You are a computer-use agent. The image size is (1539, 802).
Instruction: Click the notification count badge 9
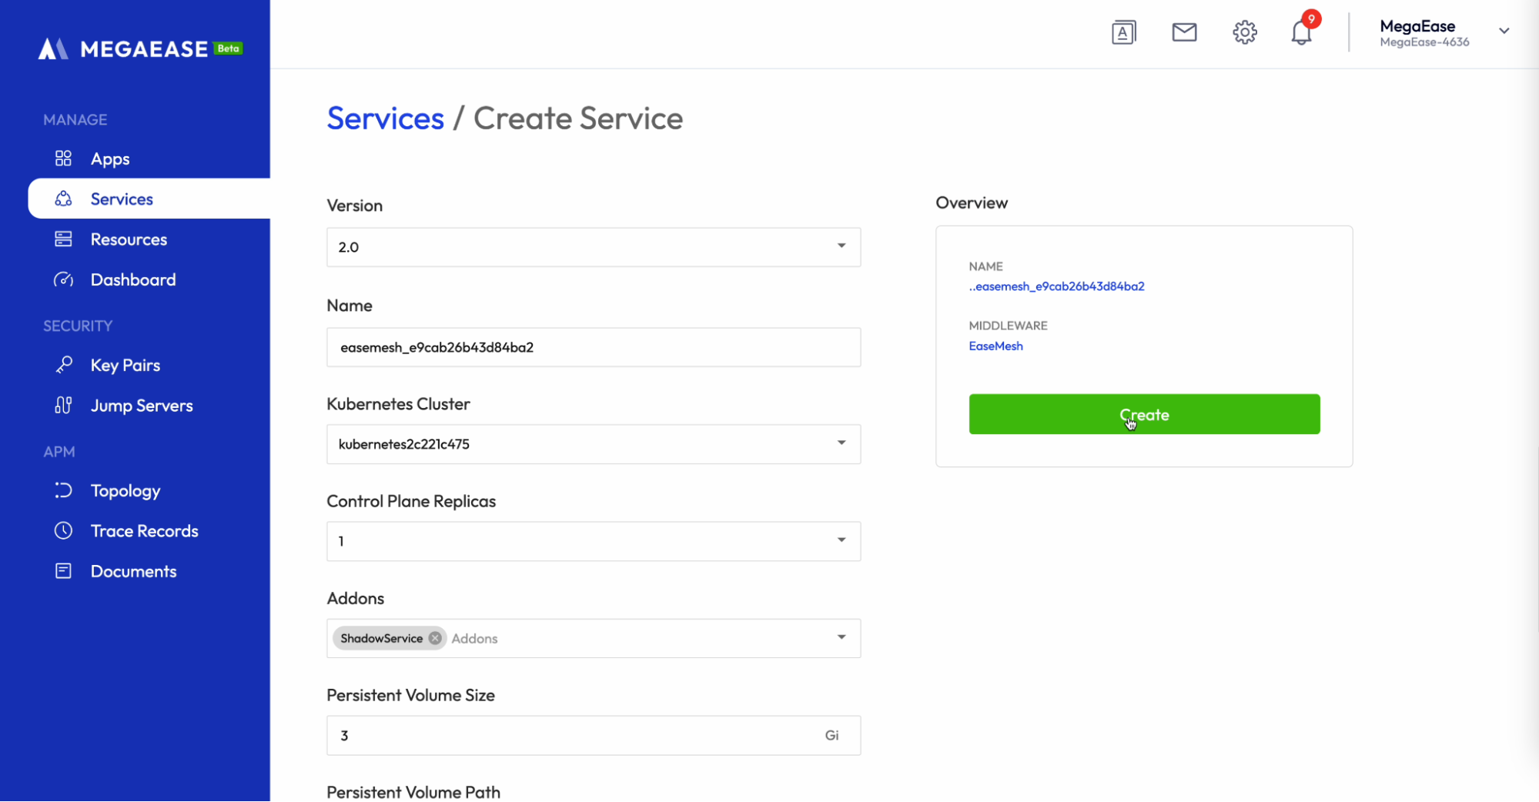[x=1311, y=18]
